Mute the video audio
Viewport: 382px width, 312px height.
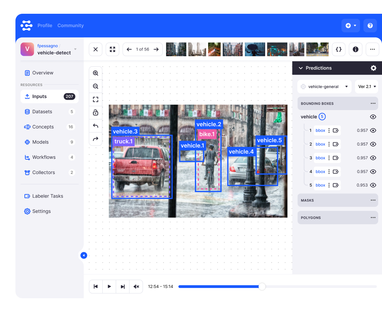point(136,287)
